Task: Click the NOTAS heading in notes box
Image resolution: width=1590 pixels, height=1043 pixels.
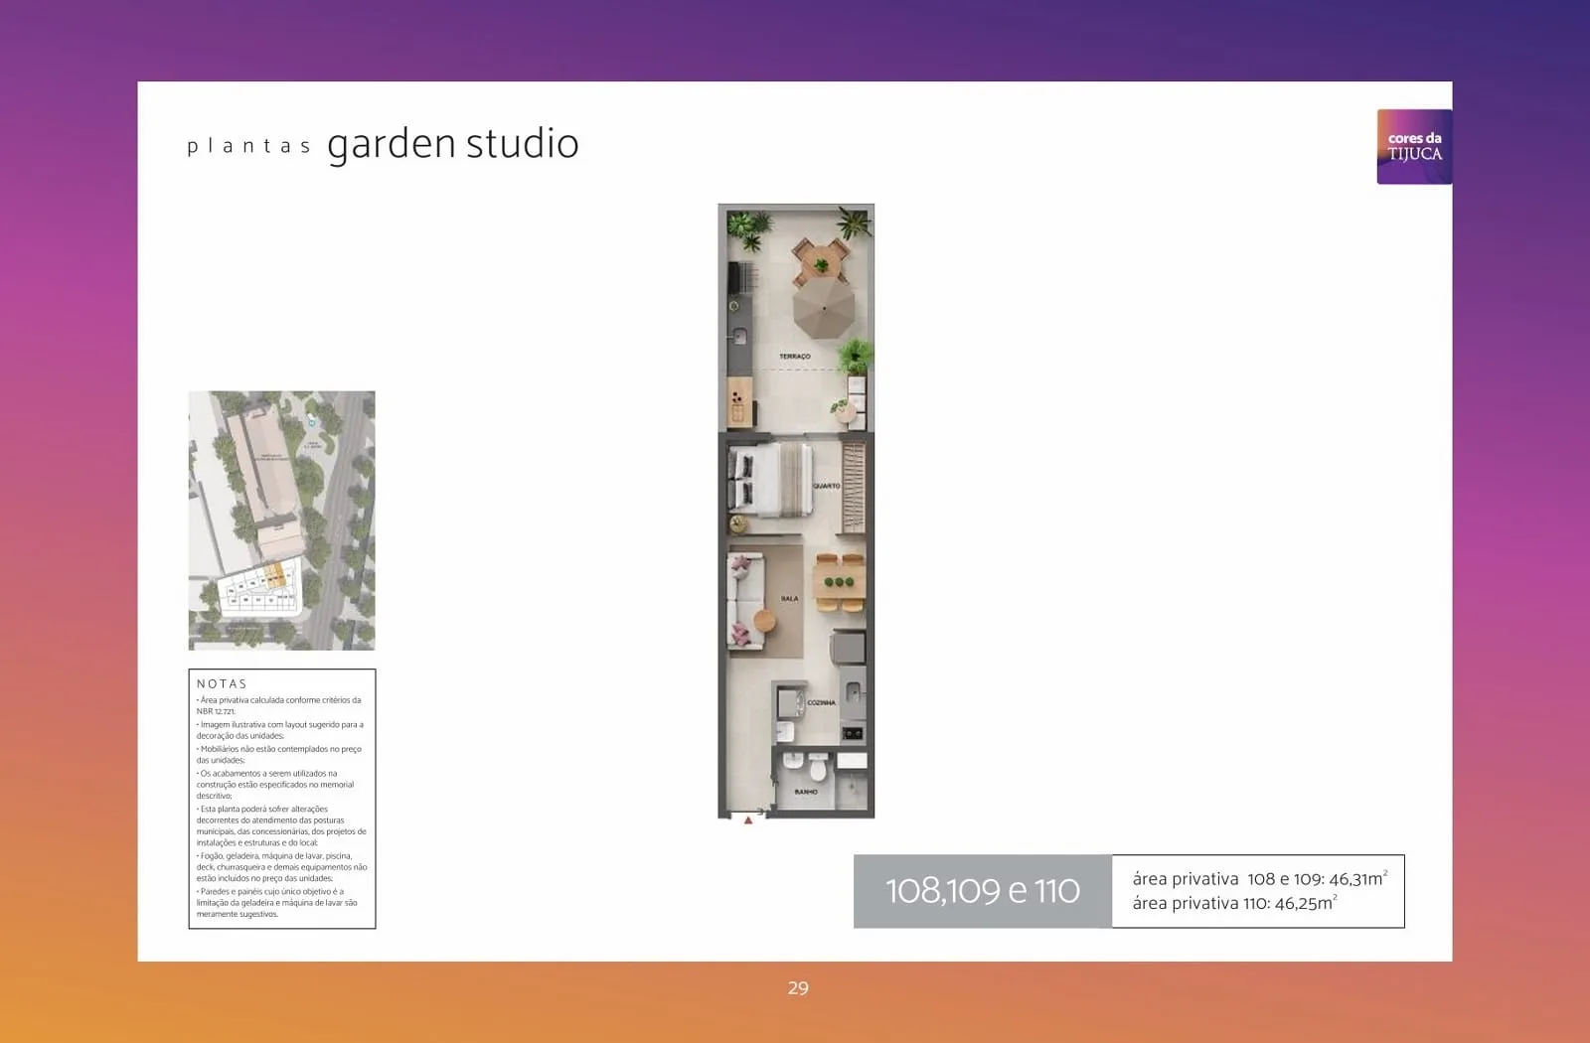Action: point(222,683)
